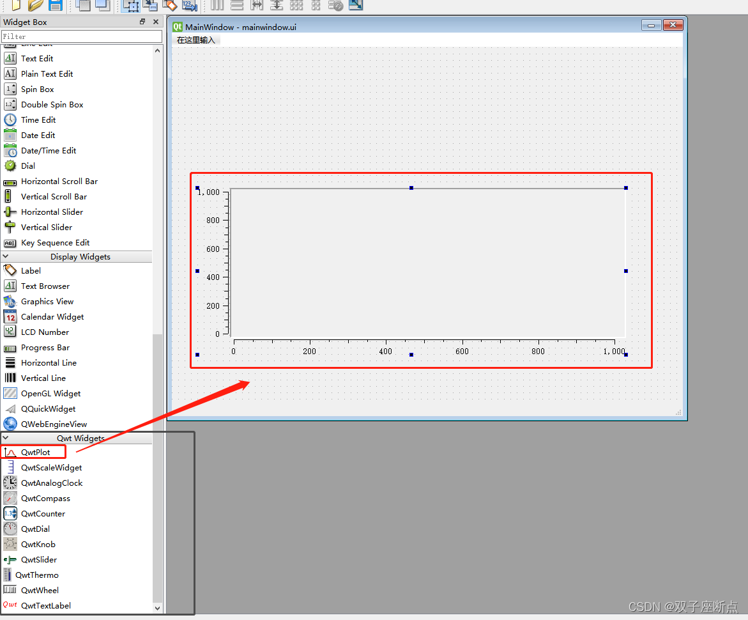The width and height of the screenshot is (748, 620).
Task: Switch to Edit Signals/Slots mode
Action: 150,5
